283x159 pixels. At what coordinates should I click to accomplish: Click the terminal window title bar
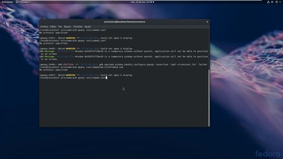click(x=124, y=22)
